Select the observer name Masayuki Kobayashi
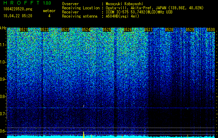Viewport: 218px width, 138px height. [x=124, y=4]
